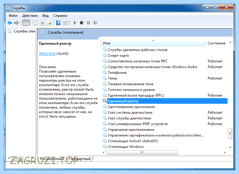
Task: Click the vertical scrollbar thumb
Action: (230, 133)
